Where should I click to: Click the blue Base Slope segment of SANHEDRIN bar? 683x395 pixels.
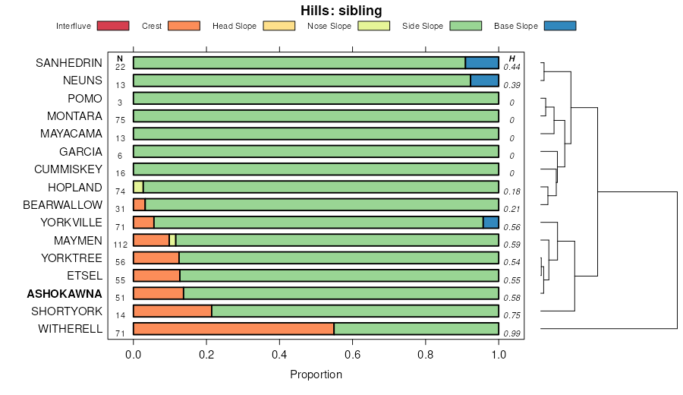tap(482, 63)
